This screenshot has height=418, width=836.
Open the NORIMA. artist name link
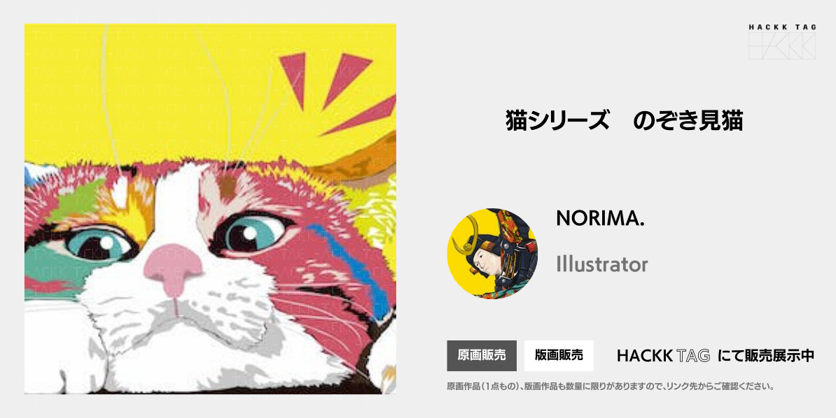600,218
